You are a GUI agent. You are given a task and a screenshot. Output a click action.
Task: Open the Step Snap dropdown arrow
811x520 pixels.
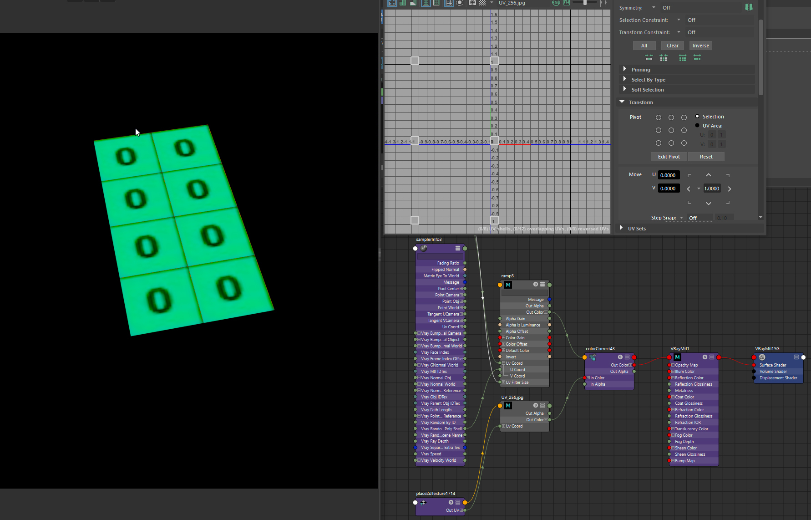point(681,218)
